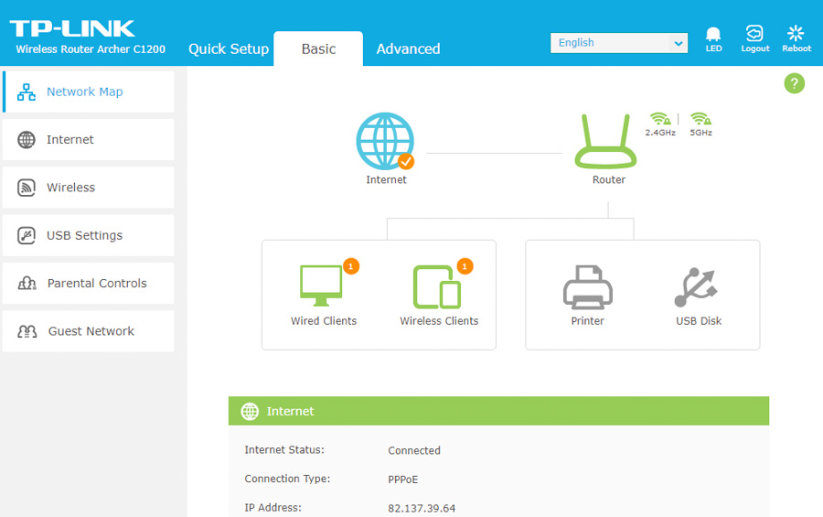Click the Wireless Router Archer C1200 text
The height and width of the screenshot is (517, 823).
[91, 49]
